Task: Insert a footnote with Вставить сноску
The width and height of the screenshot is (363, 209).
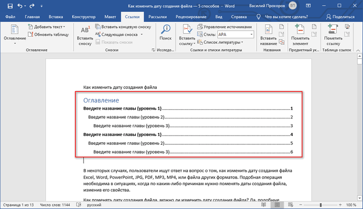Action: pos(85,36)
